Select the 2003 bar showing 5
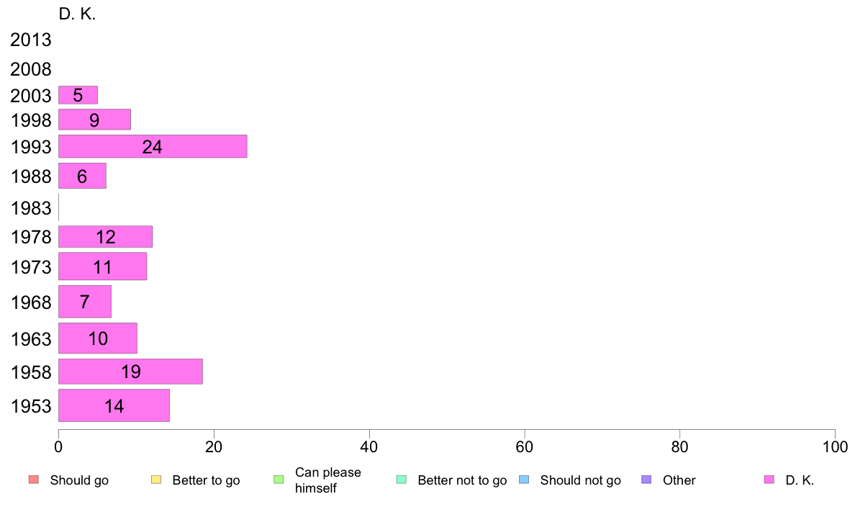The width and height of the screenshot is (855, 530). pyautogui.click(x=78, y=95)
